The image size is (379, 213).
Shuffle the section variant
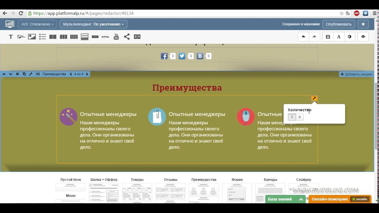pos(38,74)
